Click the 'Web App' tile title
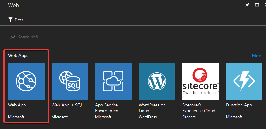The width and height of the screenshot is (266, 129). click(17, 105)
